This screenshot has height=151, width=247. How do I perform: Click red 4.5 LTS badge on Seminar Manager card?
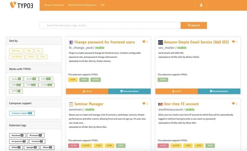pos(74,145)
